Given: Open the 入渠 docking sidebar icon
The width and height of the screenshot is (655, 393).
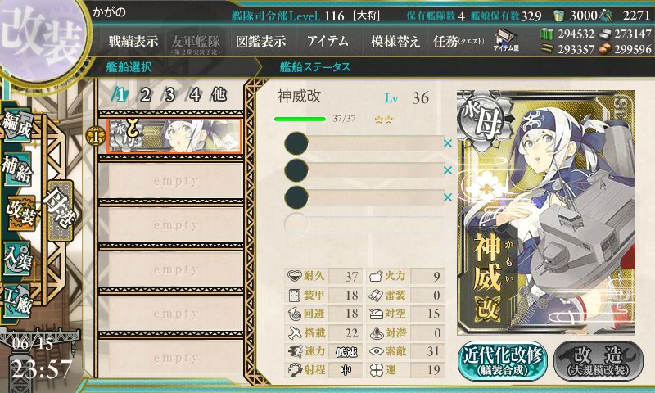Looking at the screenshot, I should 17,259.
